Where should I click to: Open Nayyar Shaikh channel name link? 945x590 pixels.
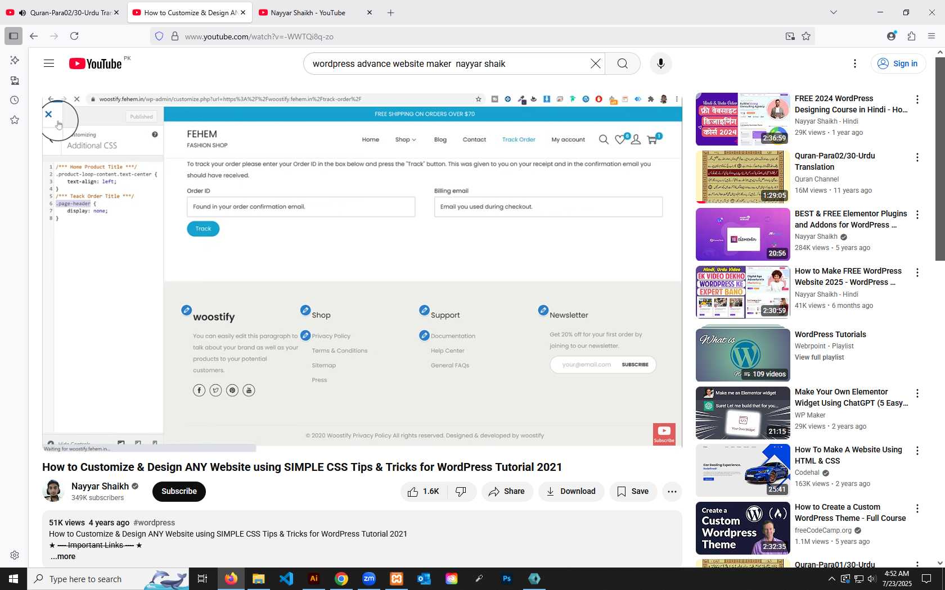coord(100,486)
